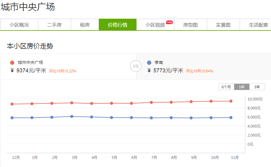
Task: Click the red 城市中央广场 legend dot
Action: click(12, 63)
